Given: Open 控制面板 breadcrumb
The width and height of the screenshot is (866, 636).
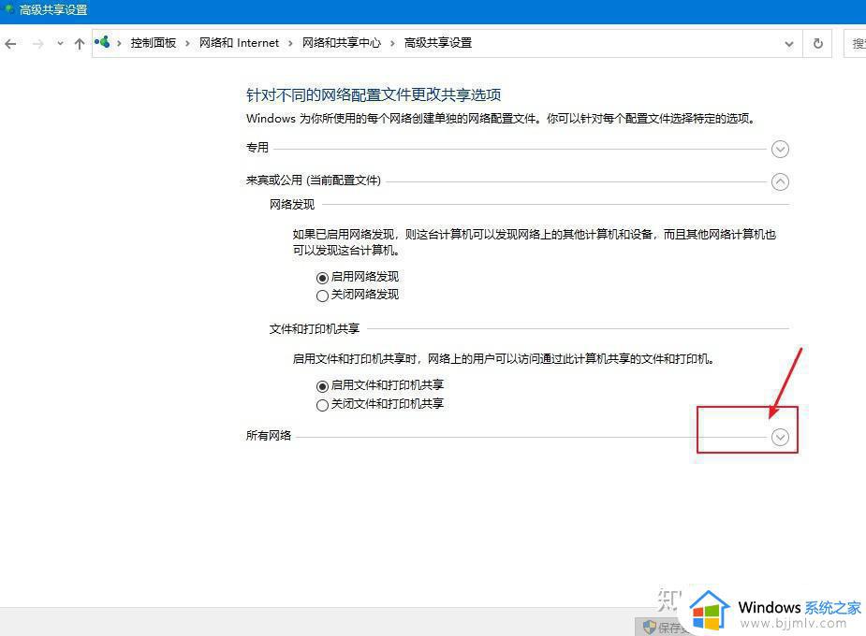Looking at the screenshot, I should coord(153,43).
